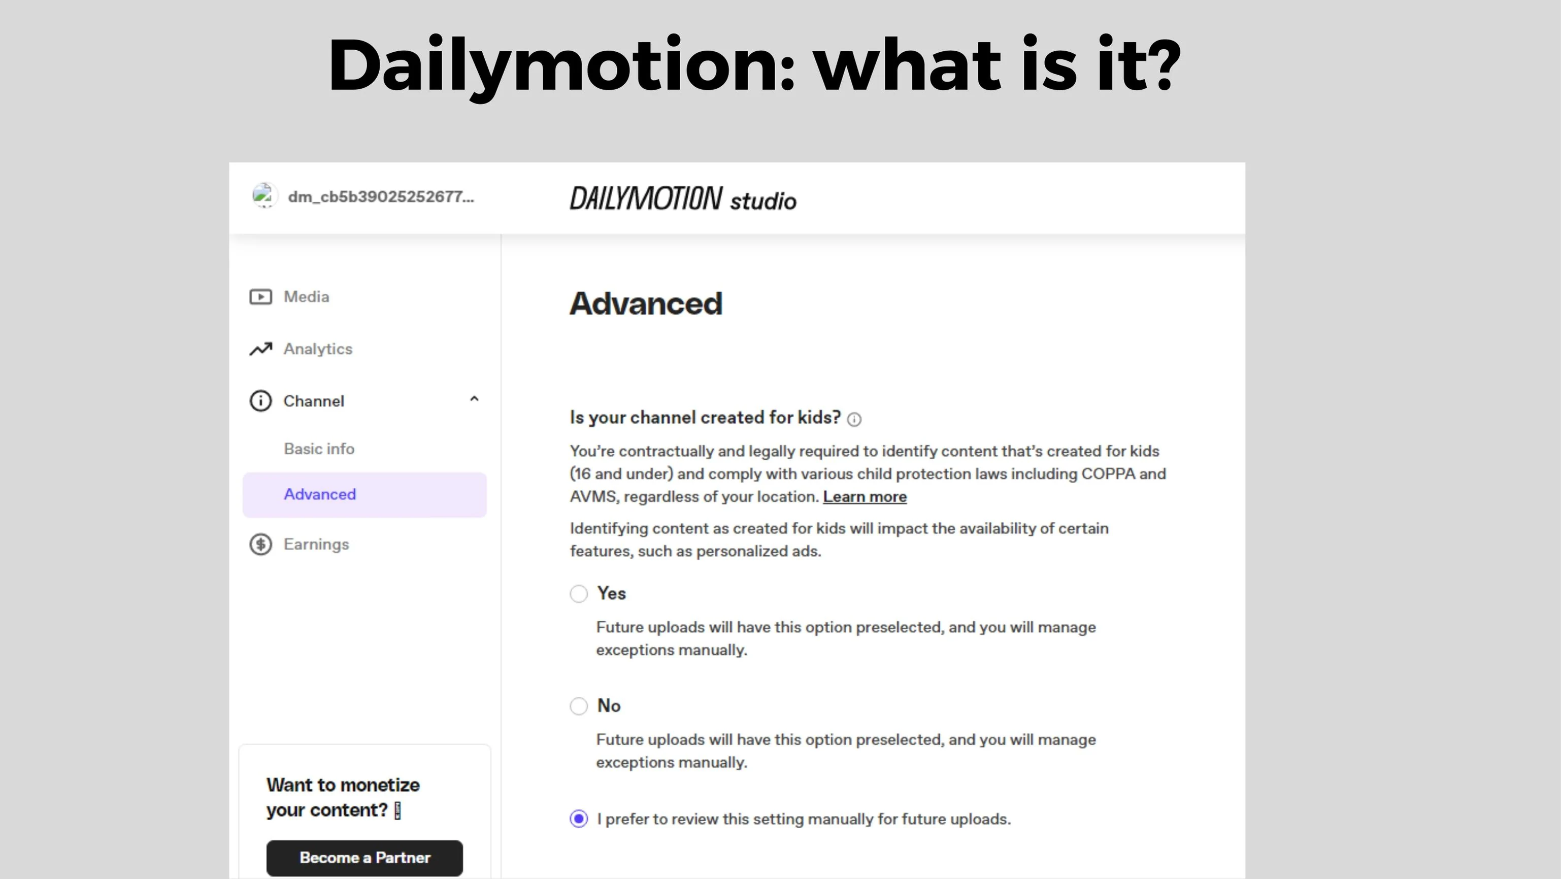
Task: Select Yes radio button for kids channel
Action: 577,593
